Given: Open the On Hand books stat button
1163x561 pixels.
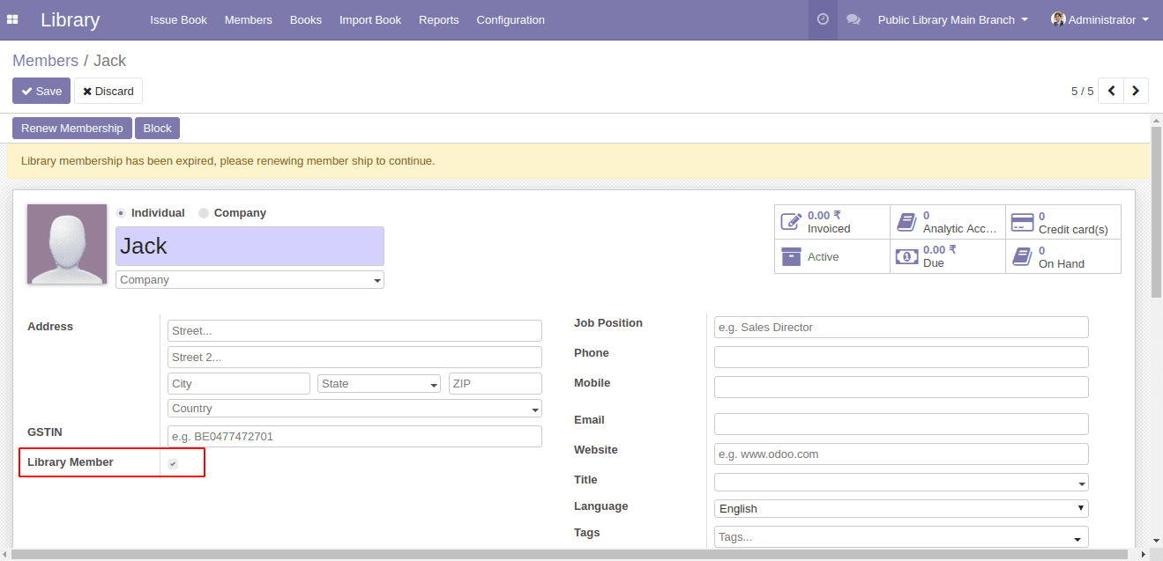Looking at the screenshot, I should [1063, 256].
